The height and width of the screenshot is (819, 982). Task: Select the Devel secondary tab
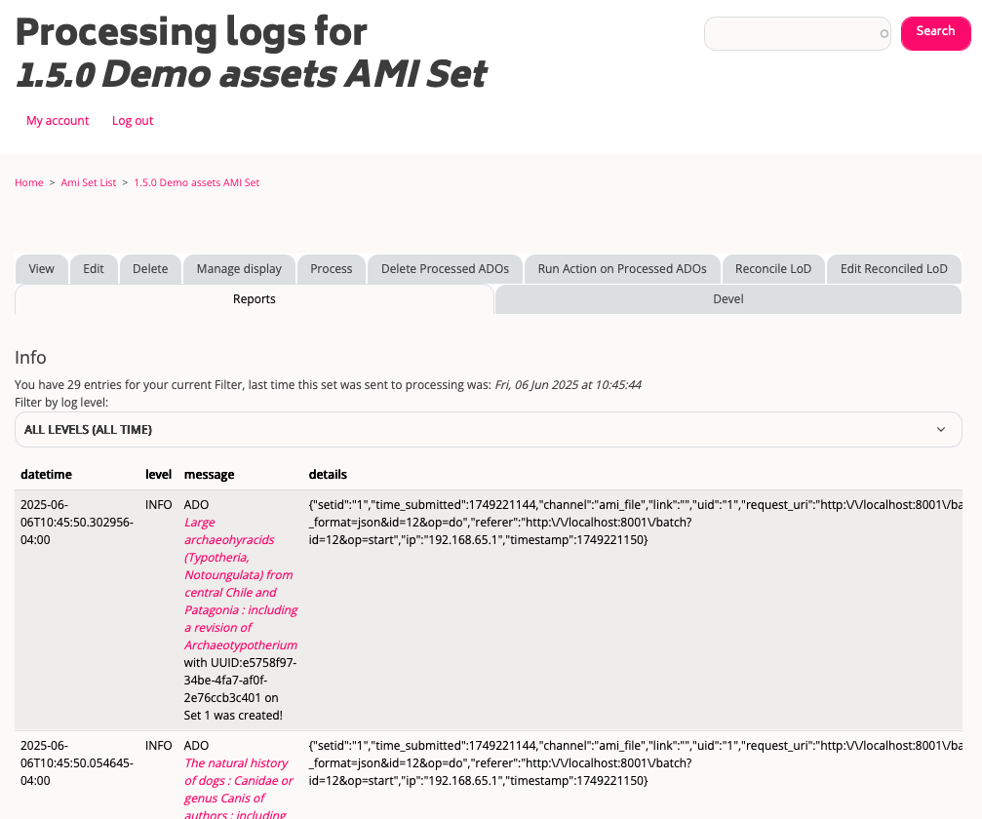[x=728, y=299]
